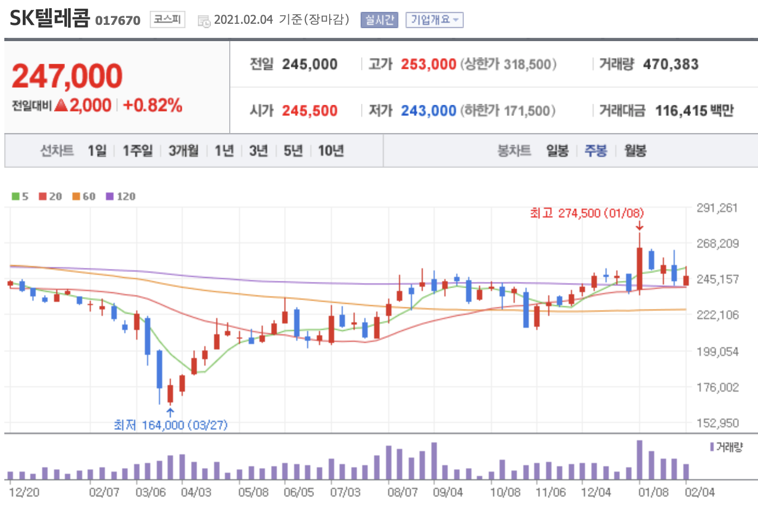Image resolution: width=758 pixels, height=516 pixels.
Task: Click the calendar clock icon beside the date
Action: point(204,21)
